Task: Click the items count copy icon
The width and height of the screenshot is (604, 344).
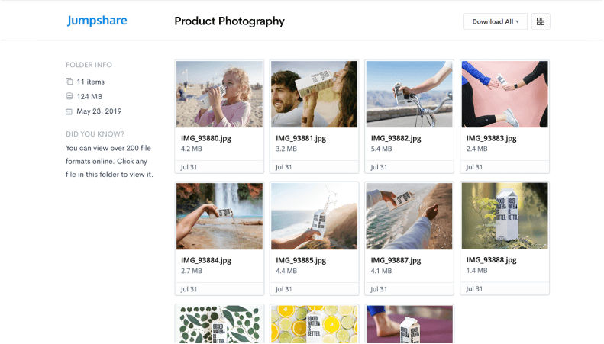Action: (69, 82)
